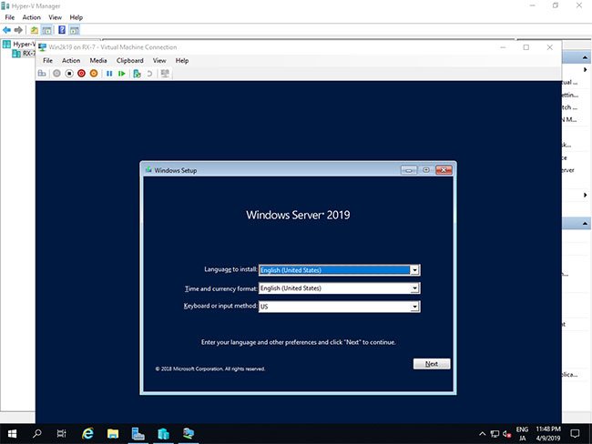
Task: Open View menu in Virtual Machine Connection
Action: (x=159, y=60)
